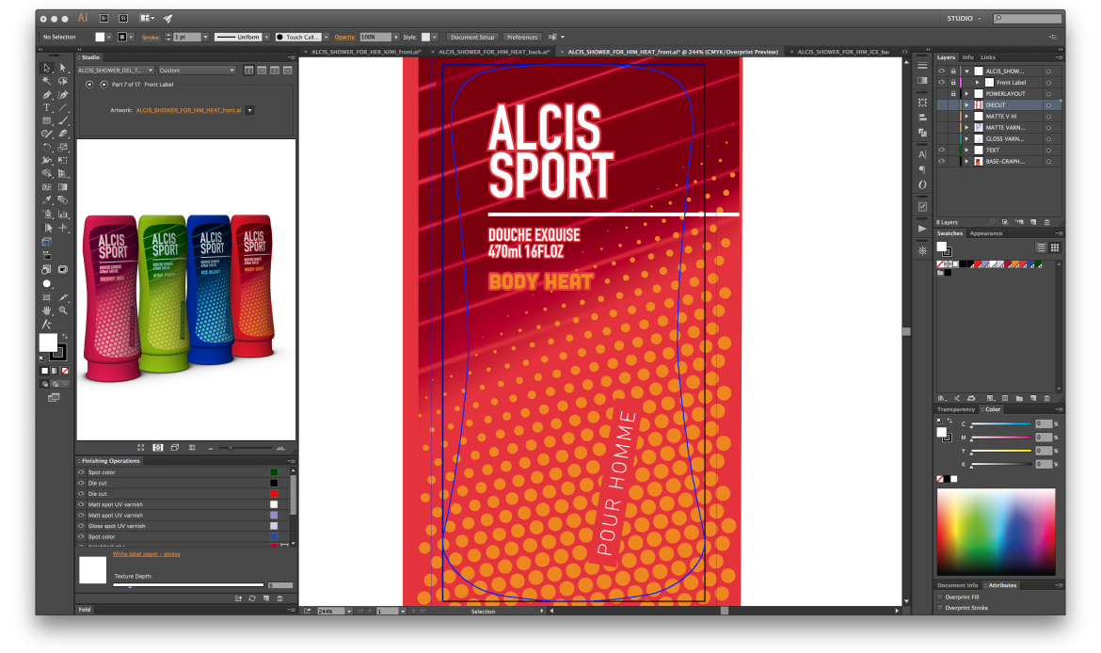The width and height of the screenshot is (1101, 653).
Task: Select the Hand tool
Action: pos(47,311)
